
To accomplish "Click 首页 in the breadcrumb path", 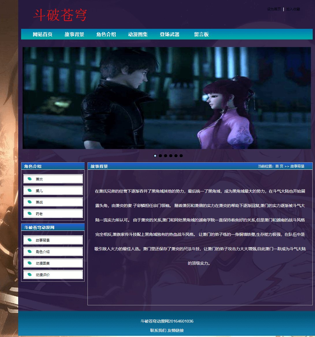I will point(279,166).
